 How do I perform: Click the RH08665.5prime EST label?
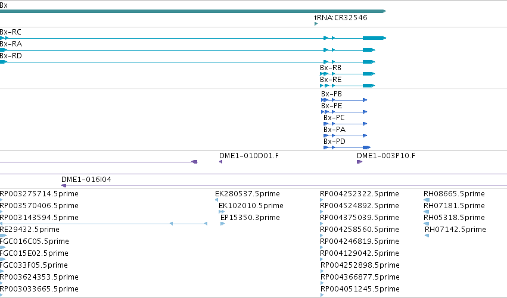[x=454, y=194]
